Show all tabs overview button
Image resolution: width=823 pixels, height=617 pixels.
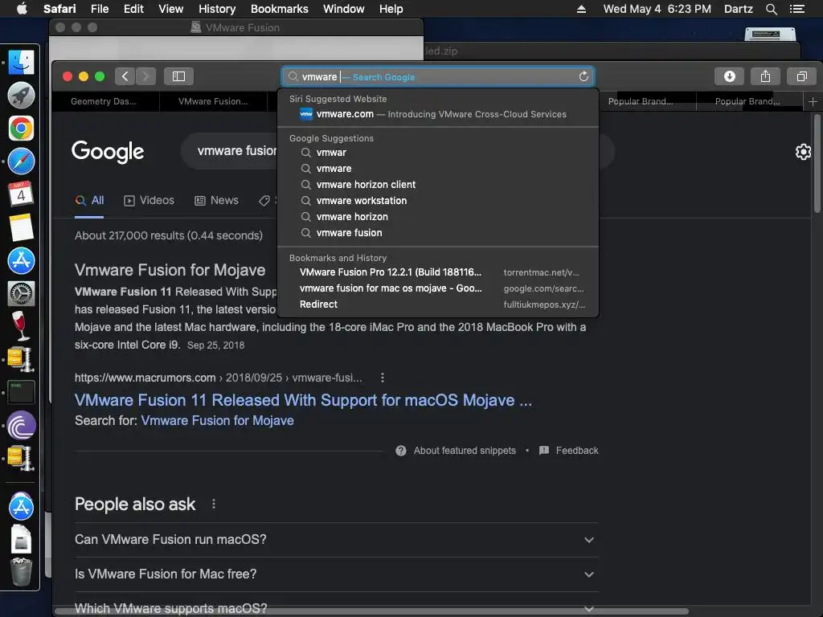[x=801, y=76]
